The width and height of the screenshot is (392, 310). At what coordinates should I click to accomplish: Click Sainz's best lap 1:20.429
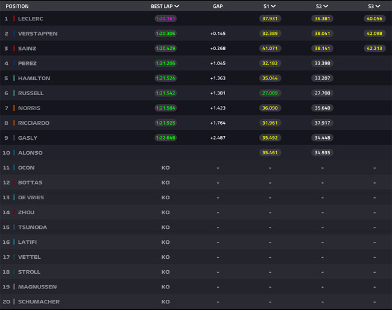click(x=165, y=48)
